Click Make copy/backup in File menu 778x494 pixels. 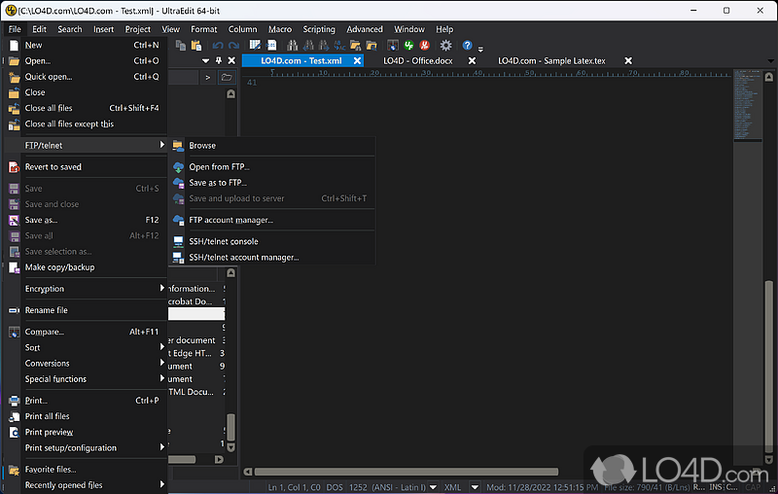coord(59,267)
